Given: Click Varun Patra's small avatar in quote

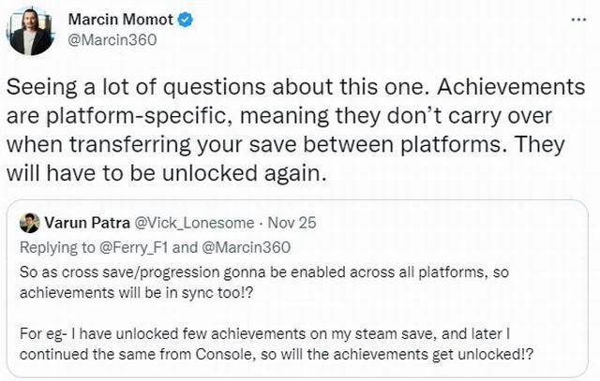Looking at the screenshot, I should coord(29,225).
